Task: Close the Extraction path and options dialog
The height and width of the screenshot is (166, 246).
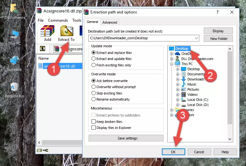Action: [232, 12]
